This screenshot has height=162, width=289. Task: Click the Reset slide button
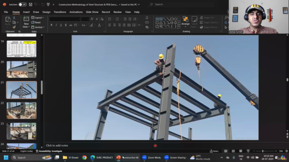click(36, 22)
